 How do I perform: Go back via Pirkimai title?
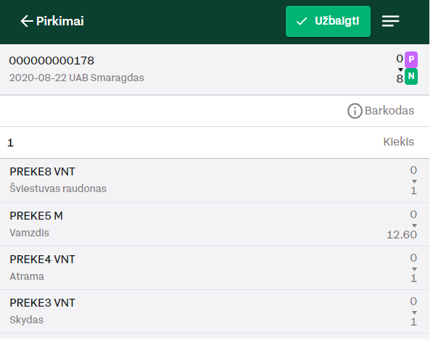(x=60, y=21)
